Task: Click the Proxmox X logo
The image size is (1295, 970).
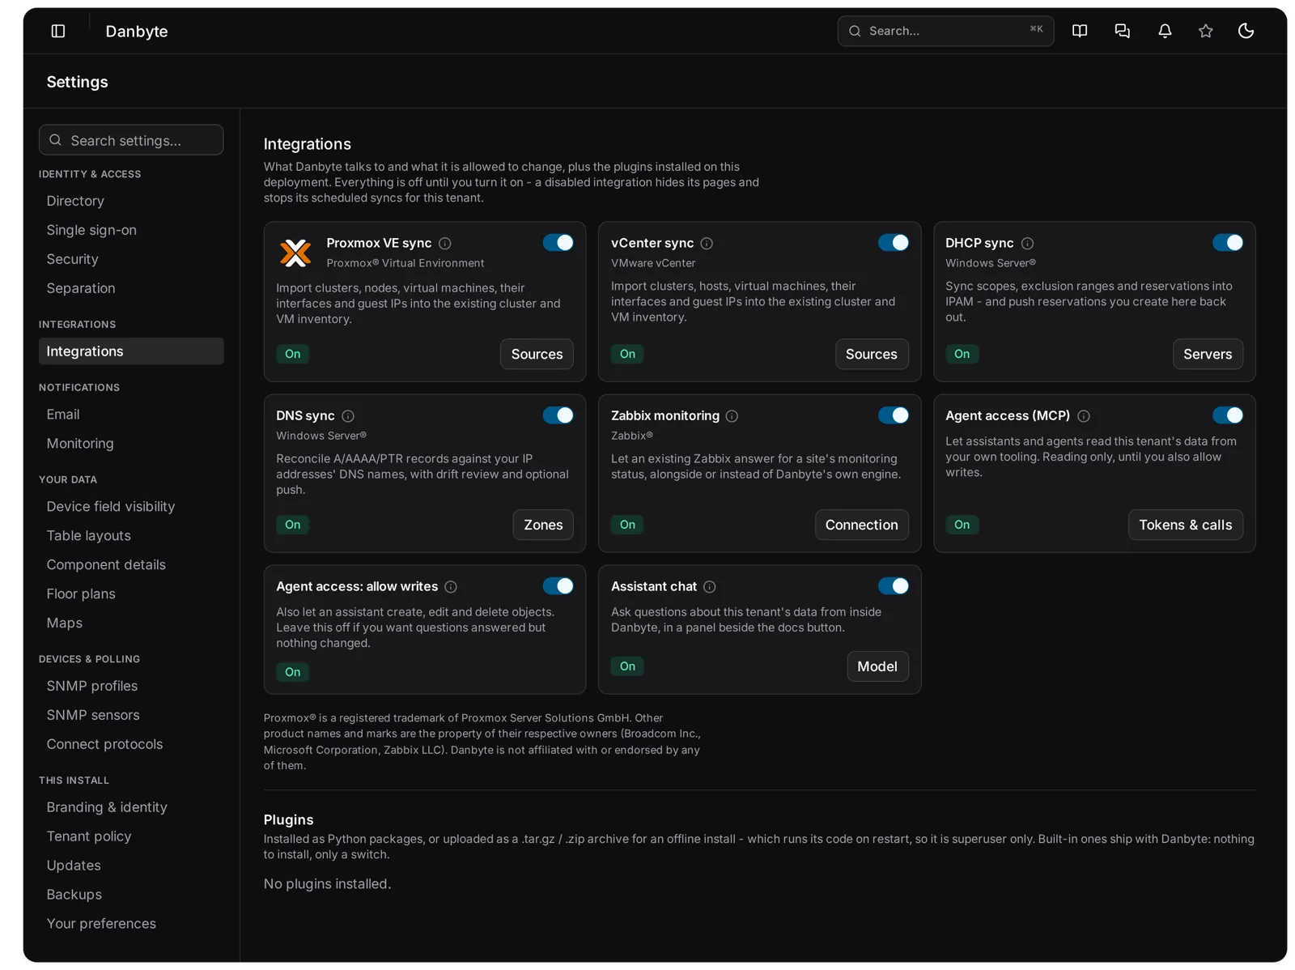Action: [x=295, y=253]
